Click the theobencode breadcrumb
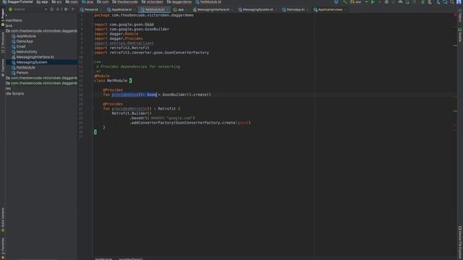 (125, 2)
